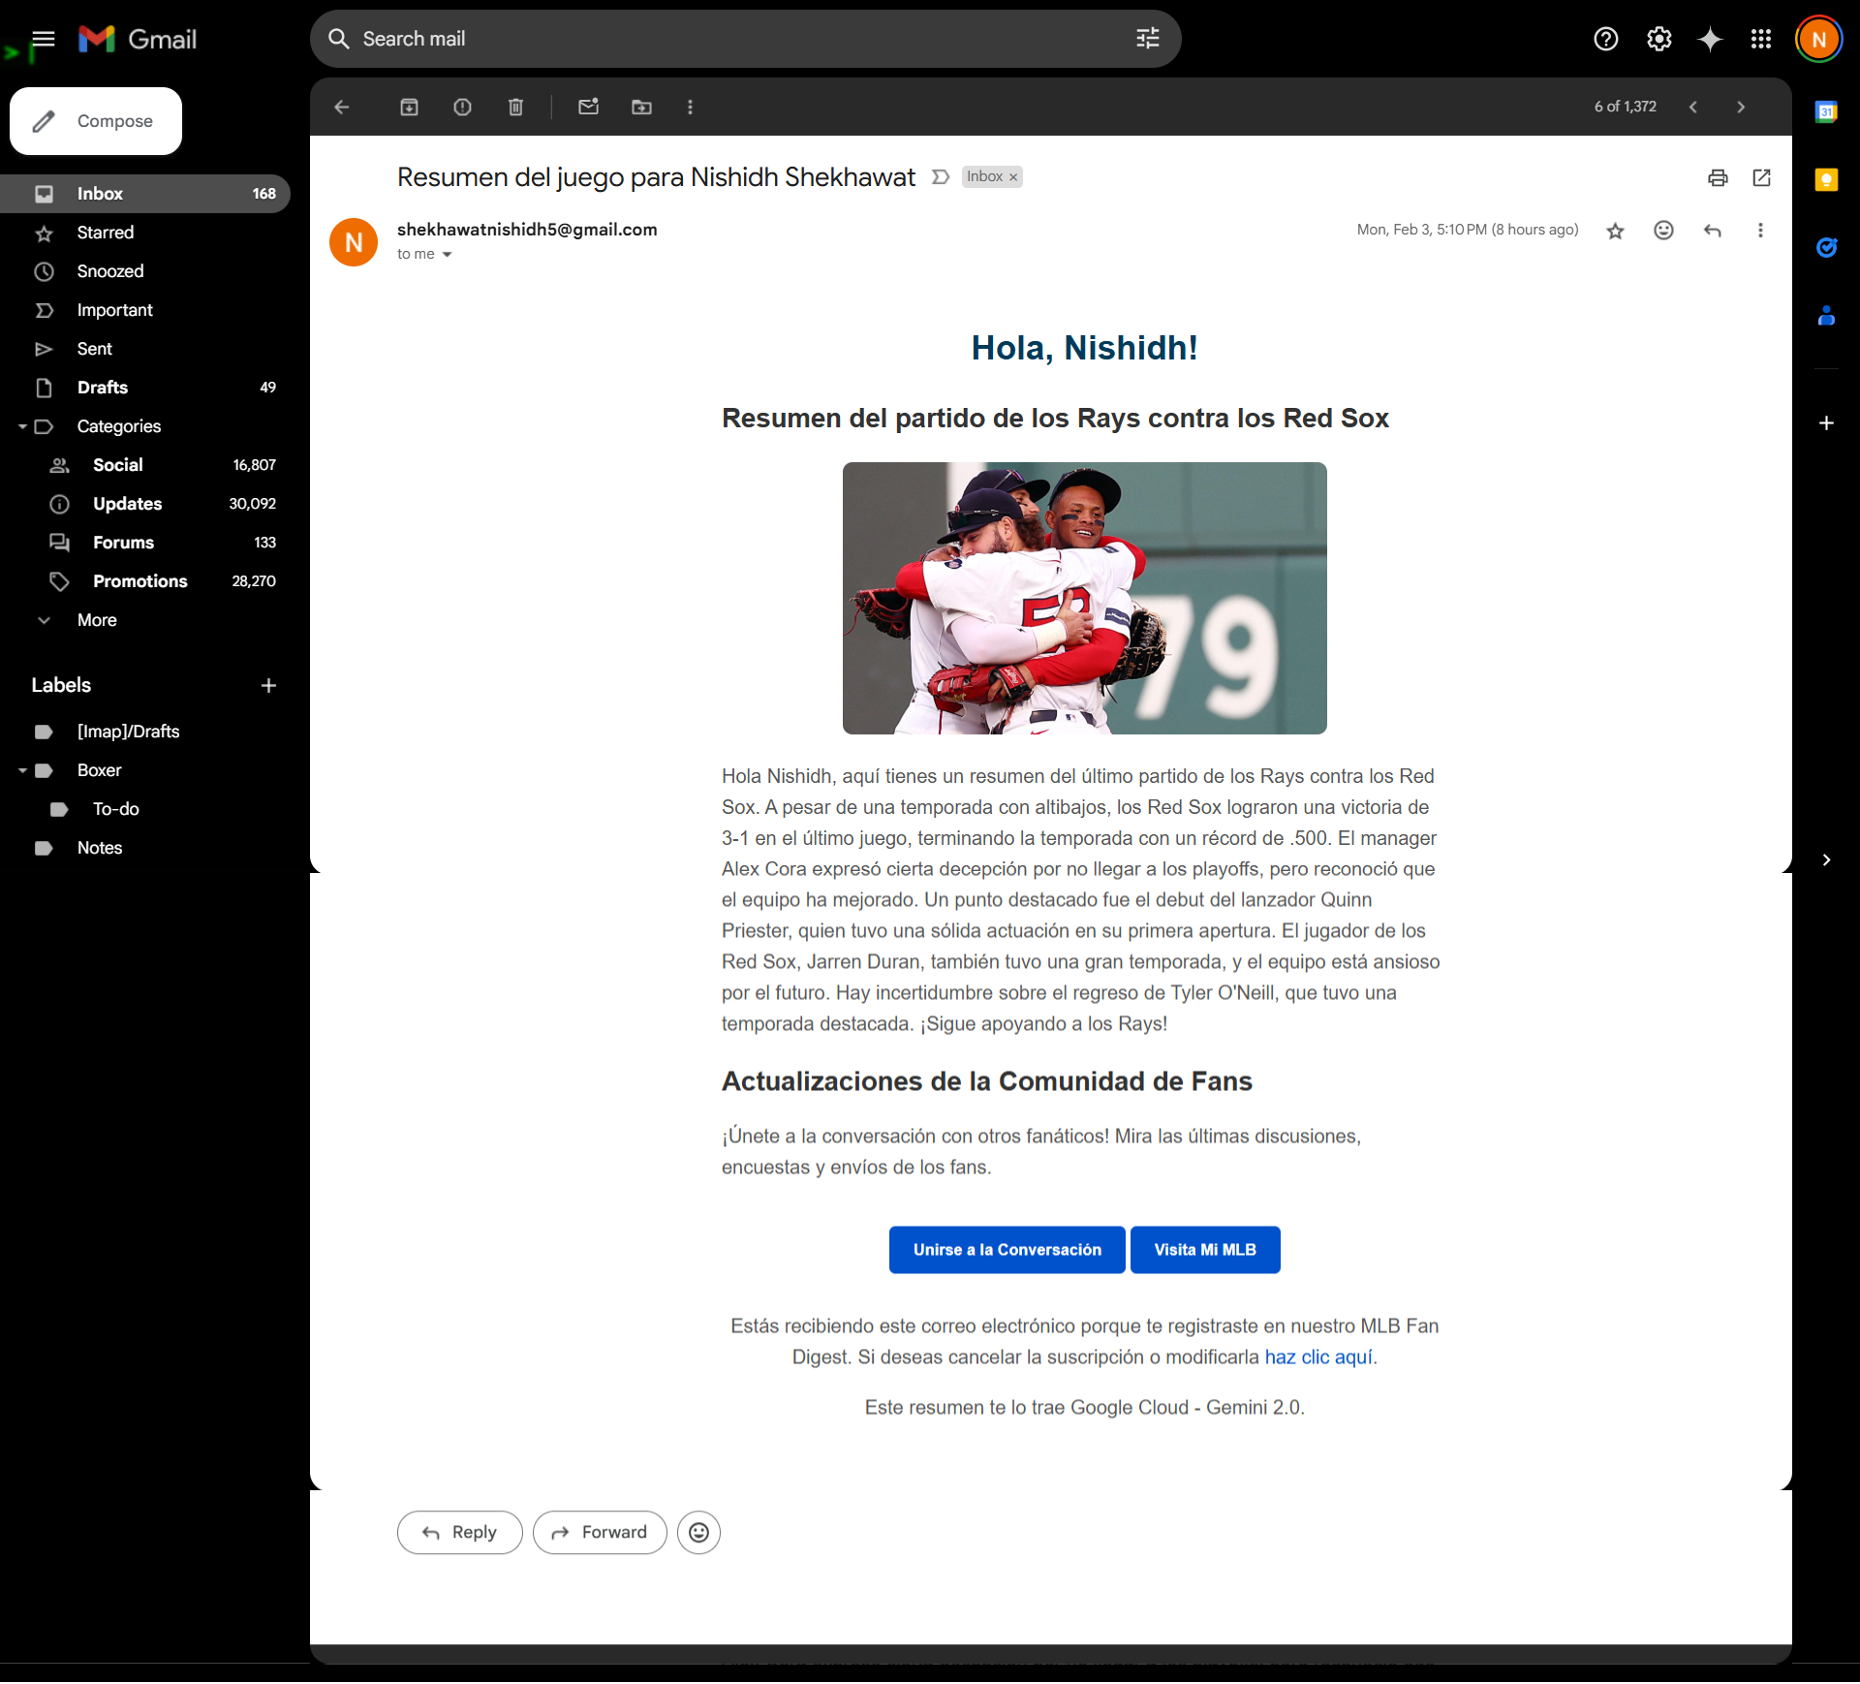Mark the email as unread
1860x1684 pixels.
(x=588, y=108)
